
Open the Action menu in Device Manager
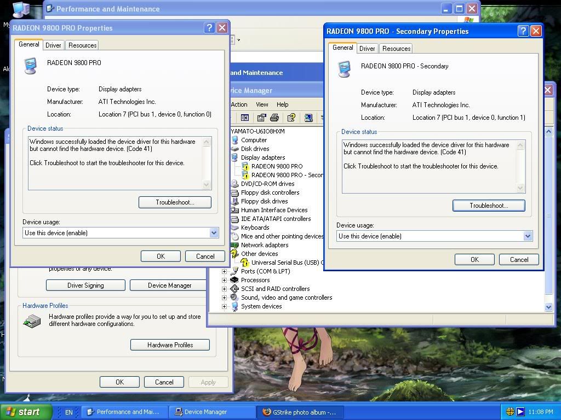tap(239, 104)
